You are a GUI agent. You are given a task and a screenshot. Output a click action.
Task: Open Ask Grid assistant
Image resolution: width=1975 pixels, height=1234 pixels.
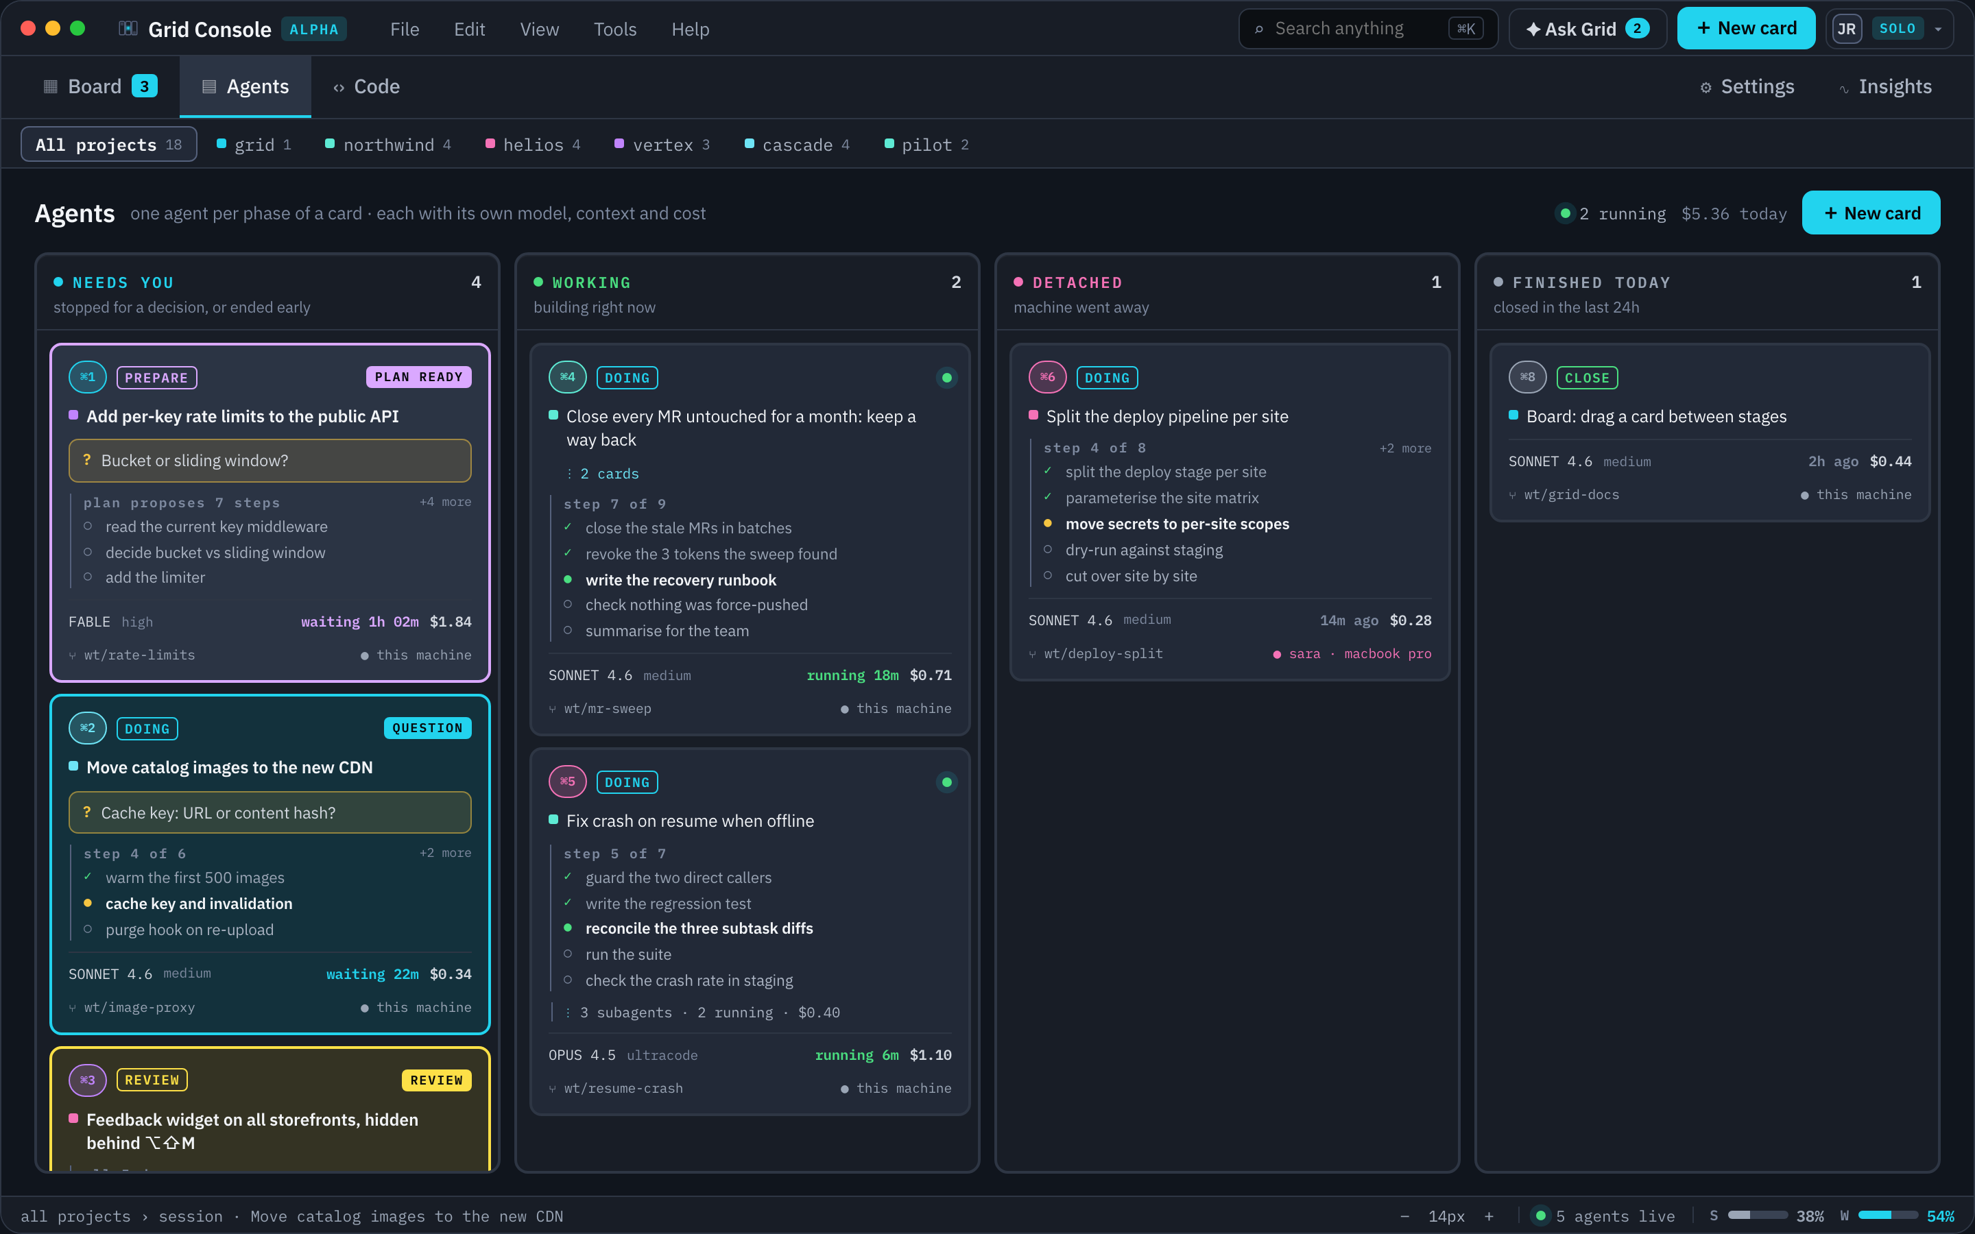pos(1588,29)
